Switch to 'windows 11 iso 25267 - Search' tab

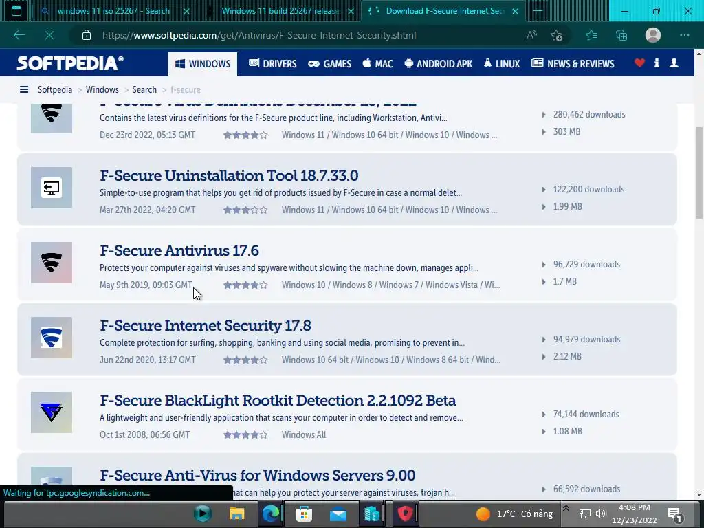[x=113, y=11]
